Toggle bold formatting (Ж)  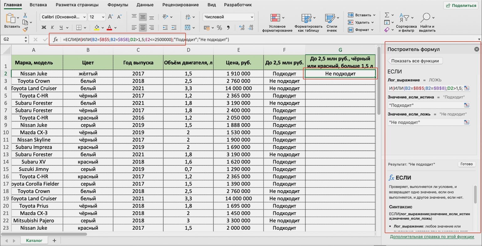[x=44, y=28]
